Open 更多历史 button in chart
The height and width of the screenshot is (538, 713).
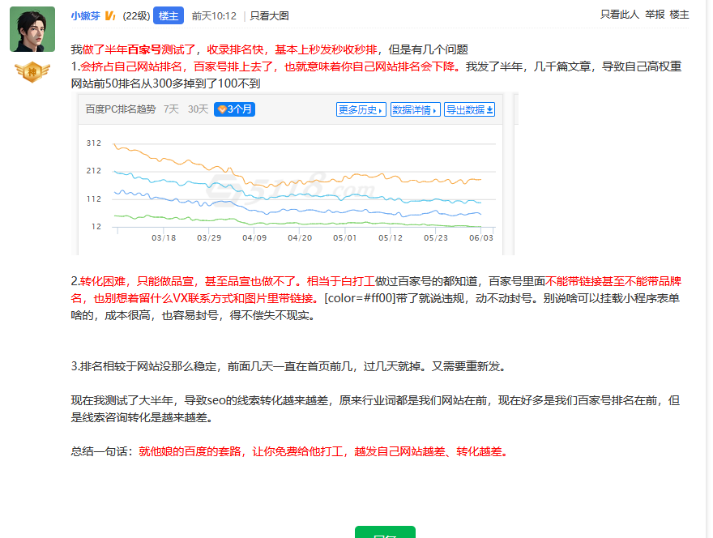pyautogui.click(x=361, y=109)
